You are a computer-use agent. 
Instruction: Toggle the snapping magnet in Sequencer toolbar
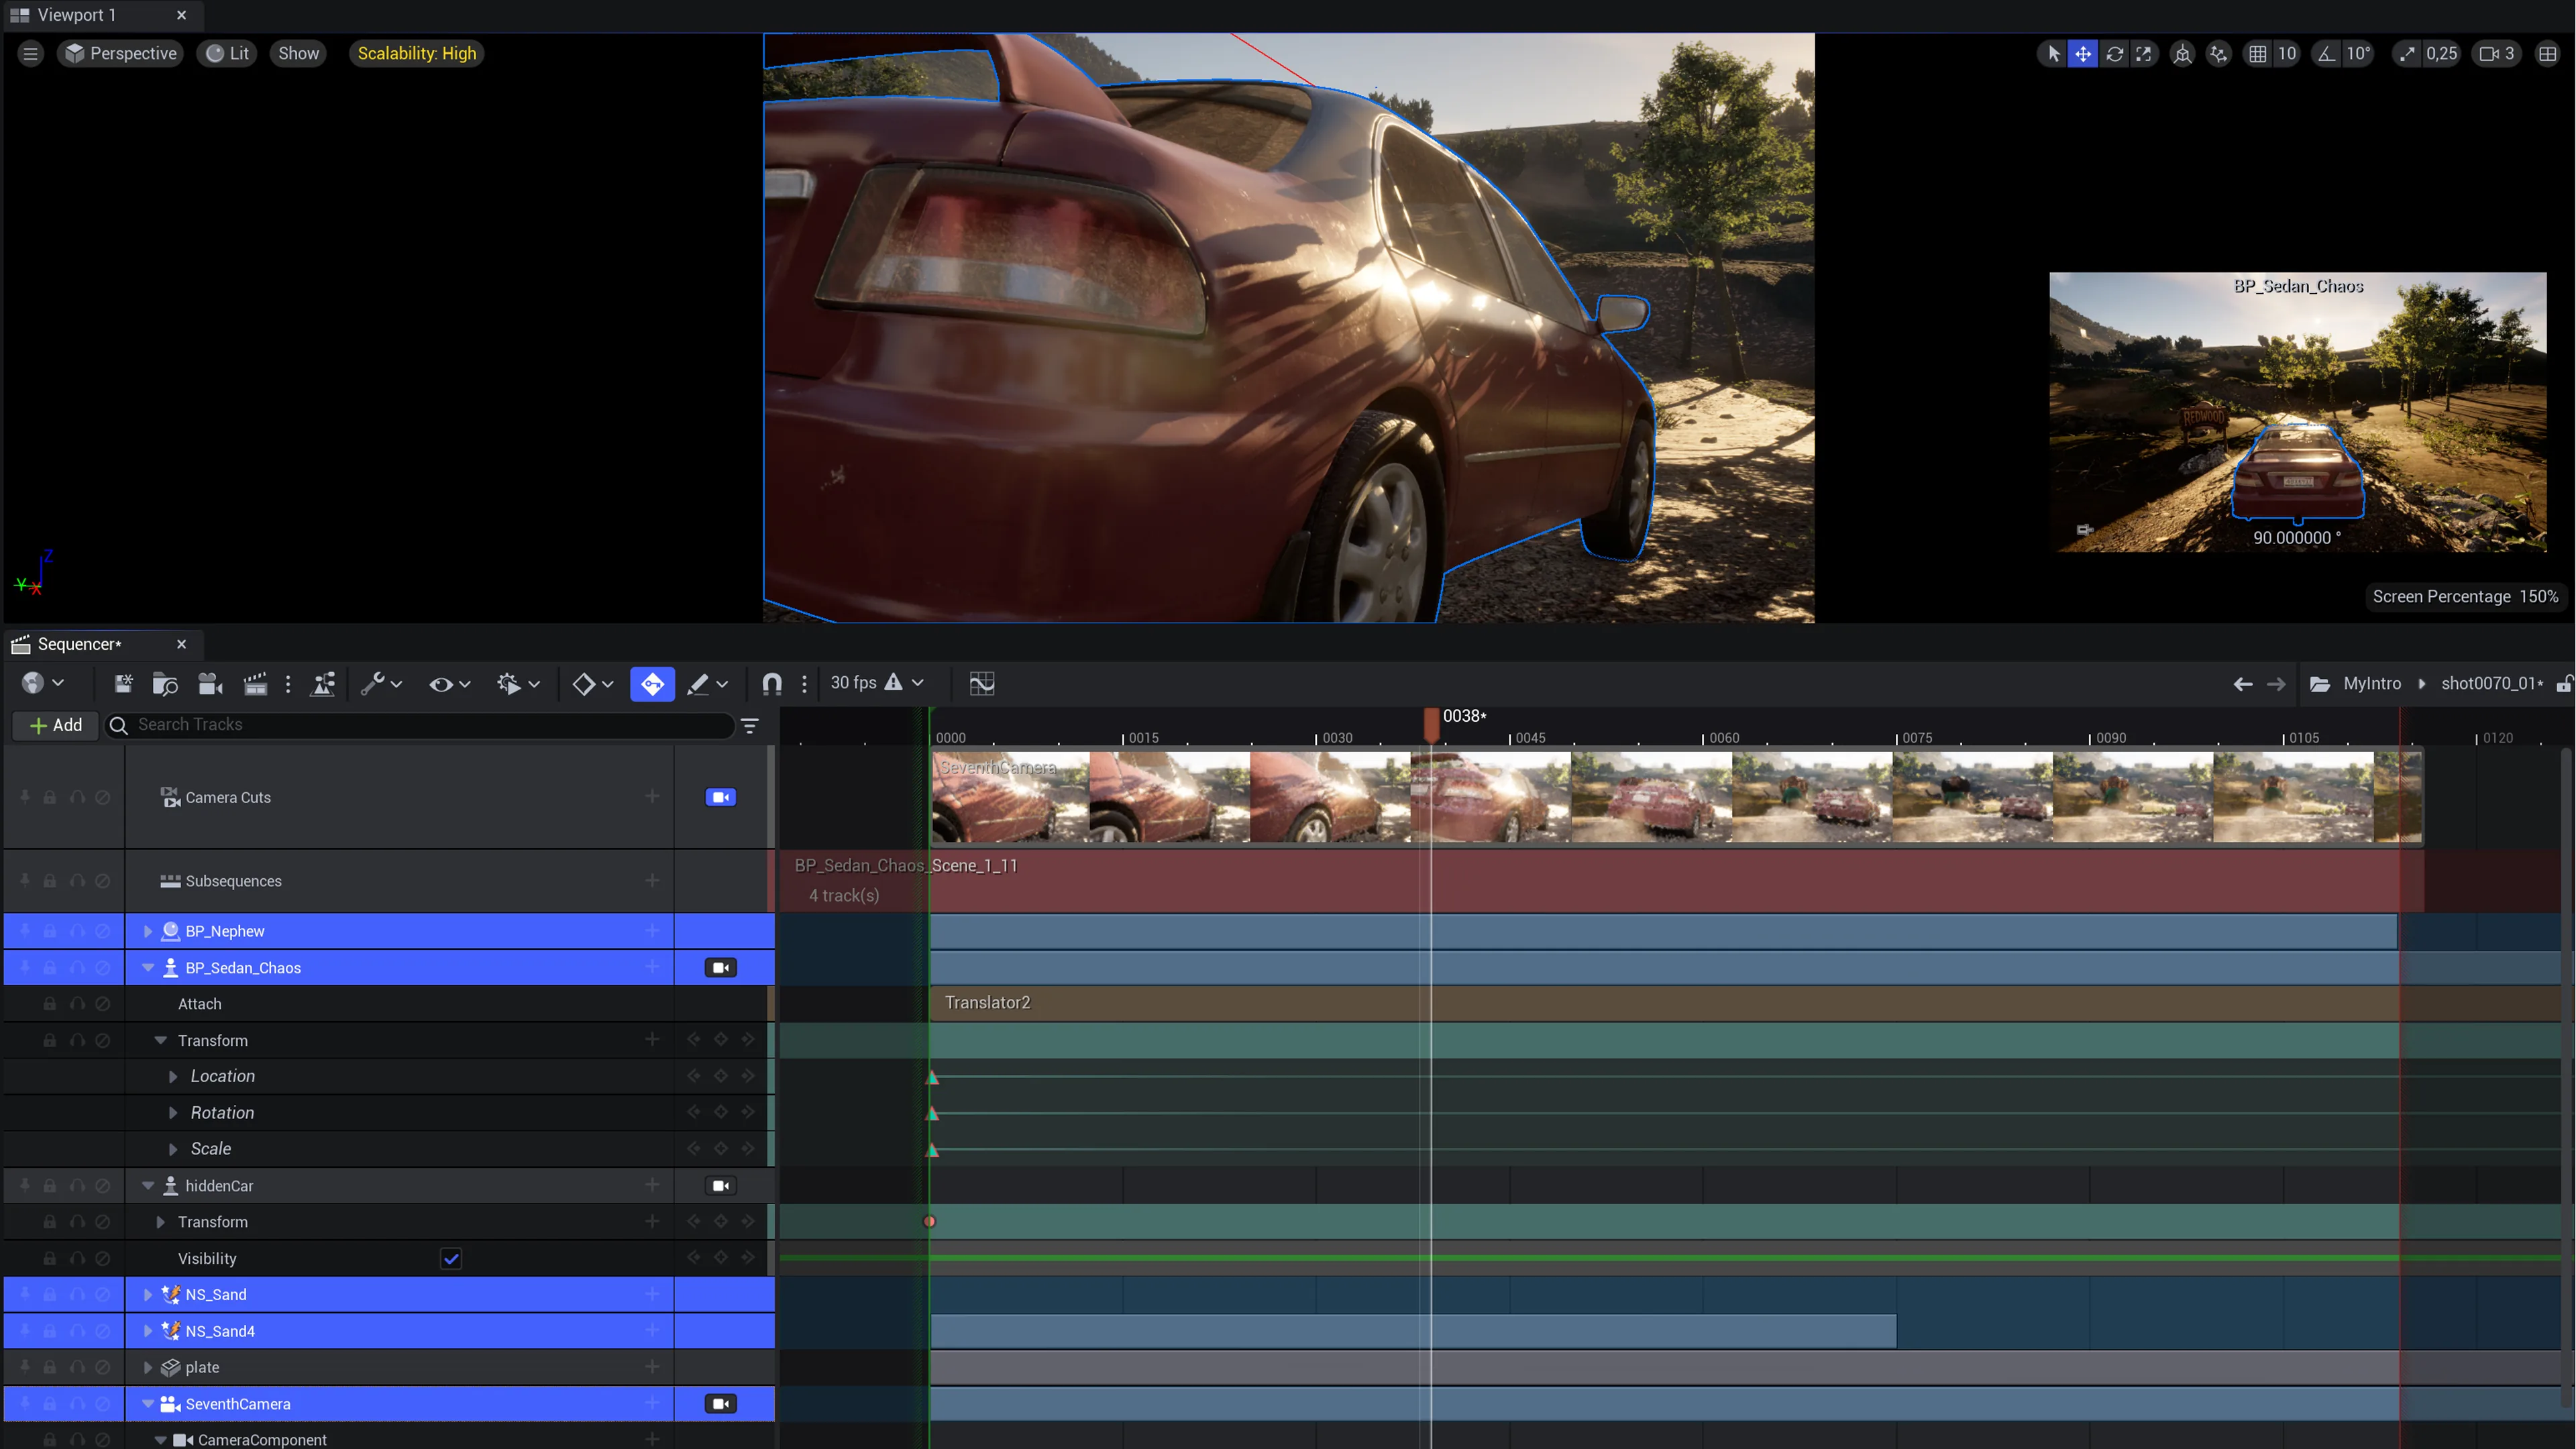tap(772, 684)
